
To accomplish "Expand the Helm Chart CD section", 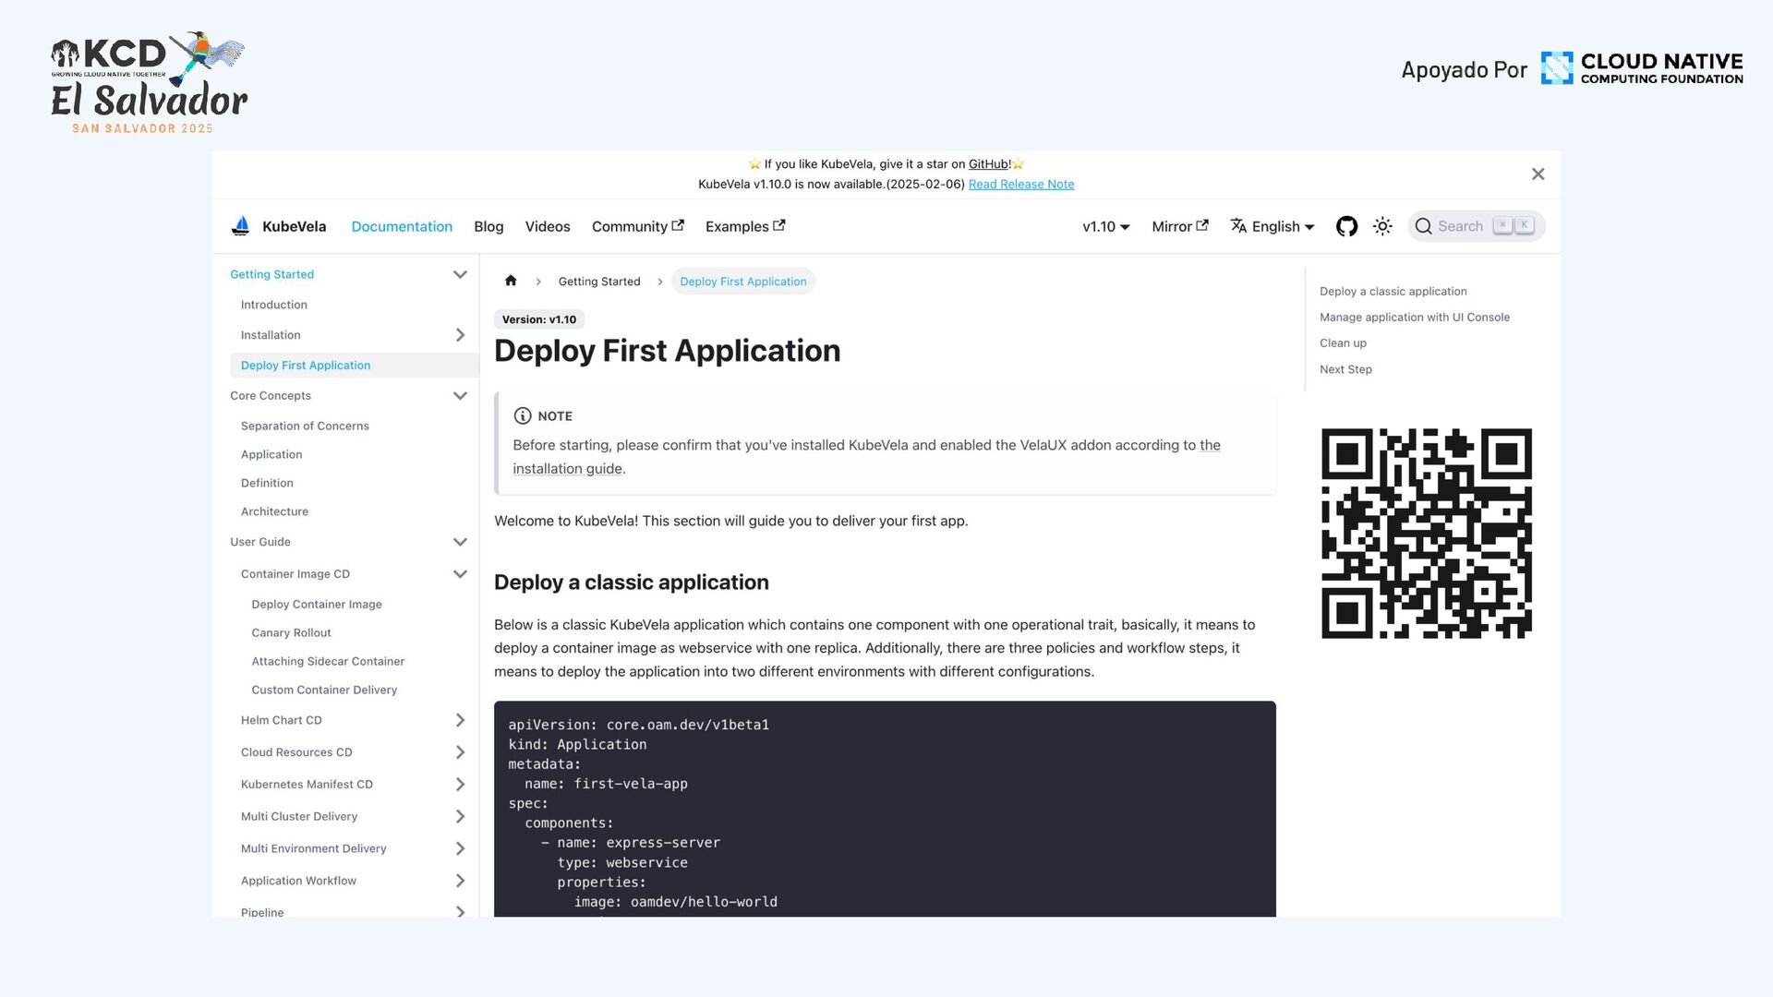I will [x=460, y=720].
